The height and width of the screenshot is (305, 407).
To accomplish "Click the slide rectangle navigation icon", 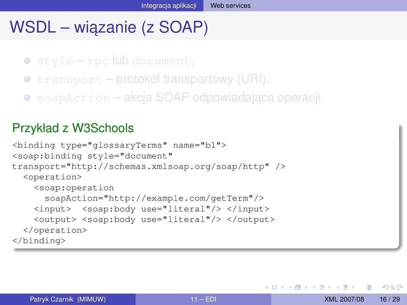I will tap(274, 287).
